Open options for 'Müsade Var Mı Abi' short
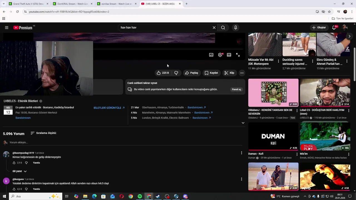Screen dimensions: 356x200 click(278, 61)
